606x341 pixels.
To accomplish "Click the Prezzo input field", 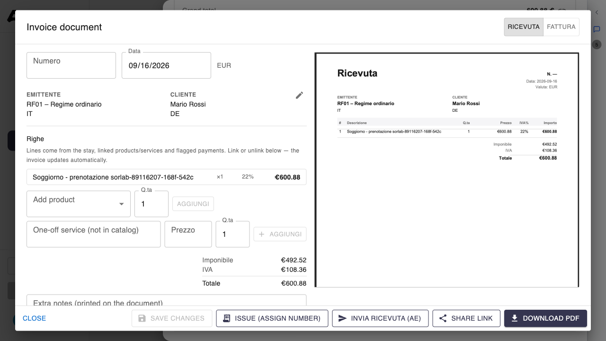I will (188, 234).
